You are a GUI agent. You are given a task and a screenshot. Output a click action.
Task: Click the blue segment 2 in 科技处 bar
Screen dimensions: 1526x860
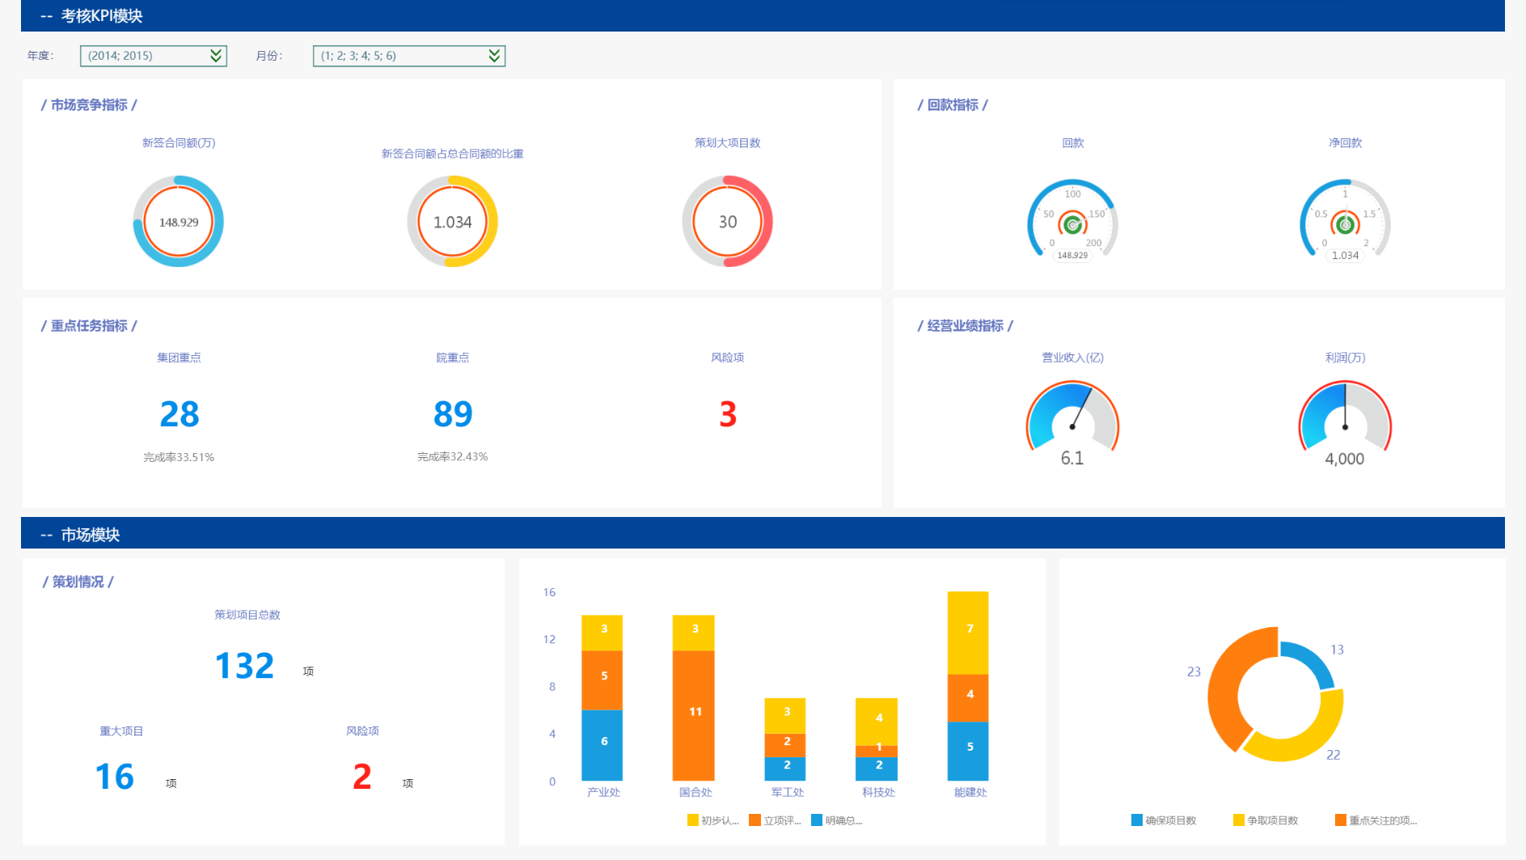click(x=877, y=769)
